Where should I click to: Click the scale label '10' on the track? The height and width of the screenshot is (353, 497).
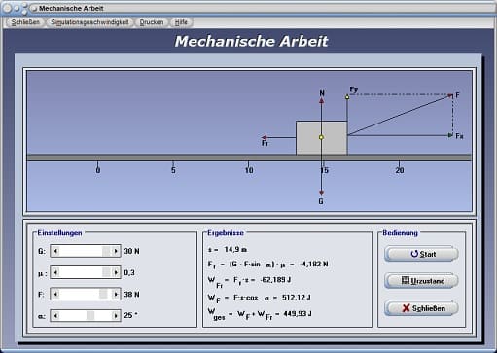pos(249,170)
